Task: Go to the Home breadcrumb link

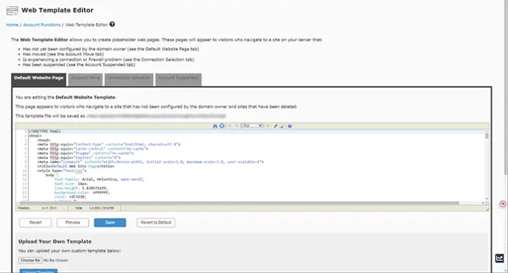Action: pyautogui.click(x=12, y=25)
